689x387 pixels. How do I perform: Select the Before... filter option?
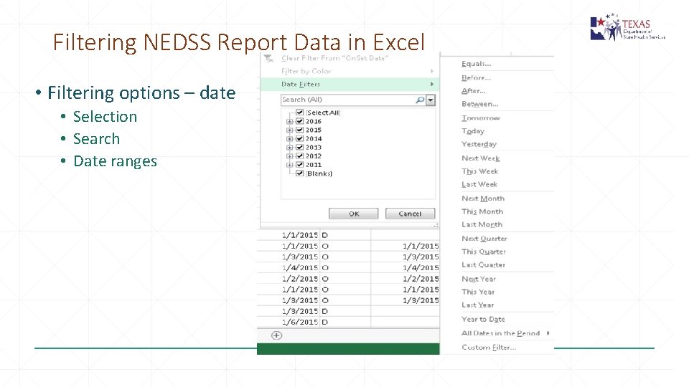coord(477,77)
